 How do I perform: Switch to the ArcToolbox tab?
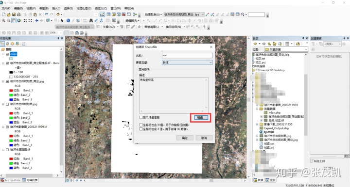tap(11, 180)
